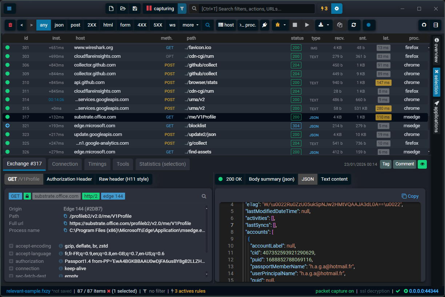Toggle the 'host' grouping button
This screenshot has width=445, height=297.
226,25
